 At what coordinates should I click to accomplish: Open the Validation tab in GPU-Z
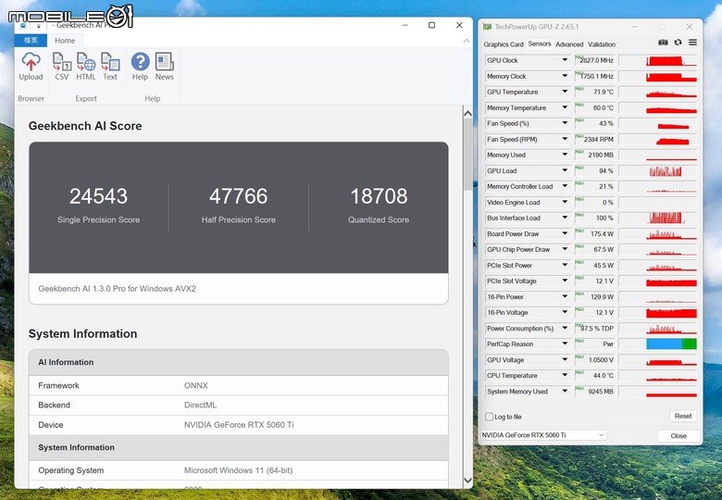[602, 44]
